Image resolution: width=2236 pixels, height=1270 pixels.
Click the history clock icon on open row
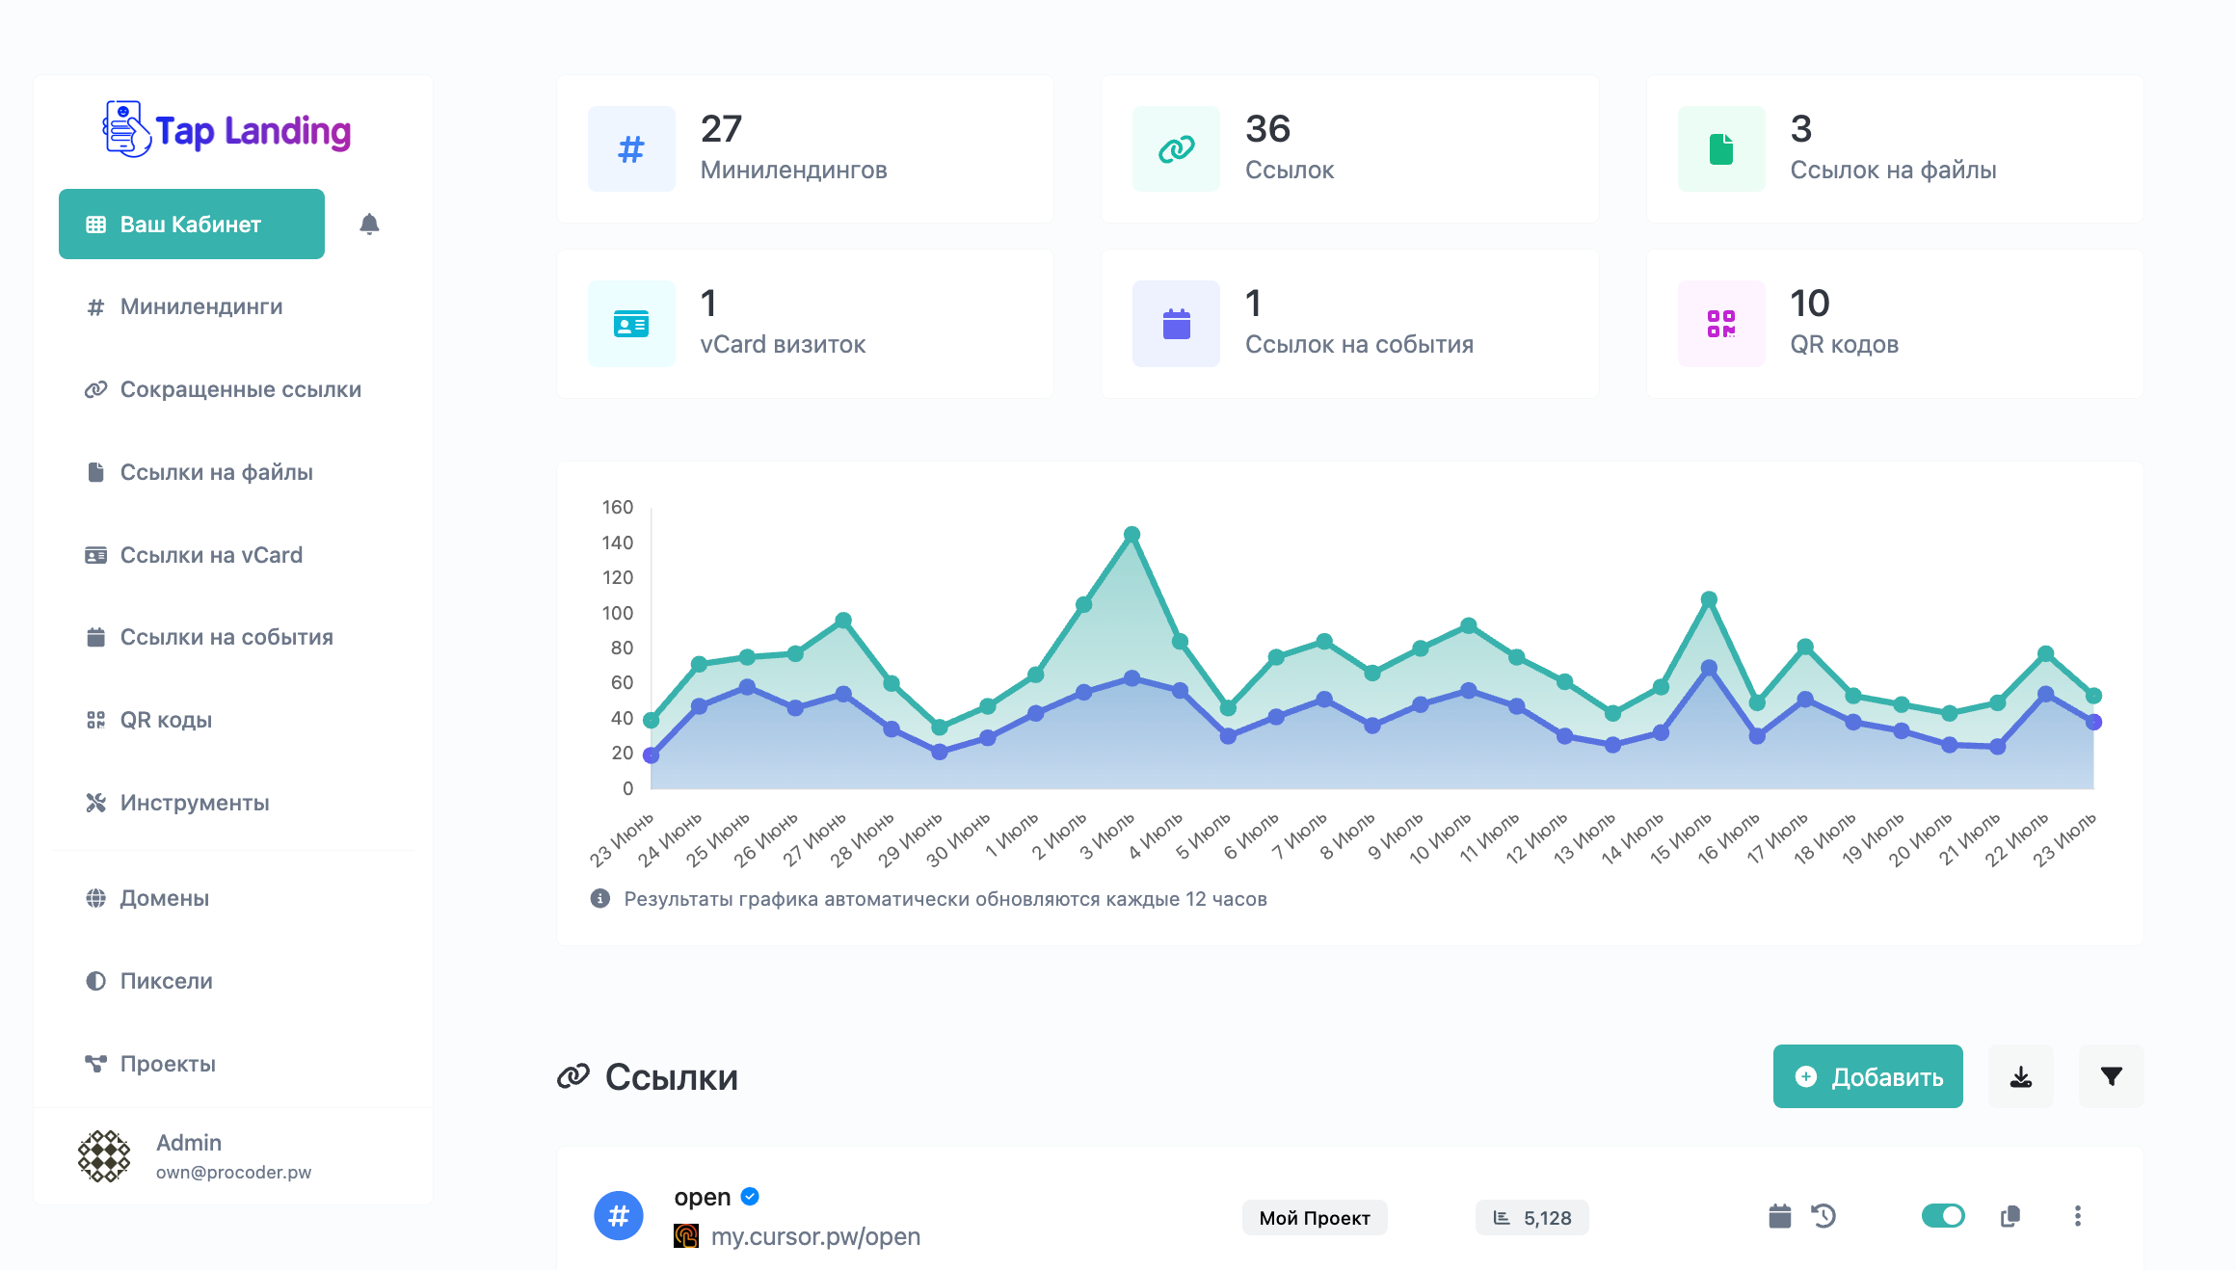pyautogui.click(x=1823, y=1216)
